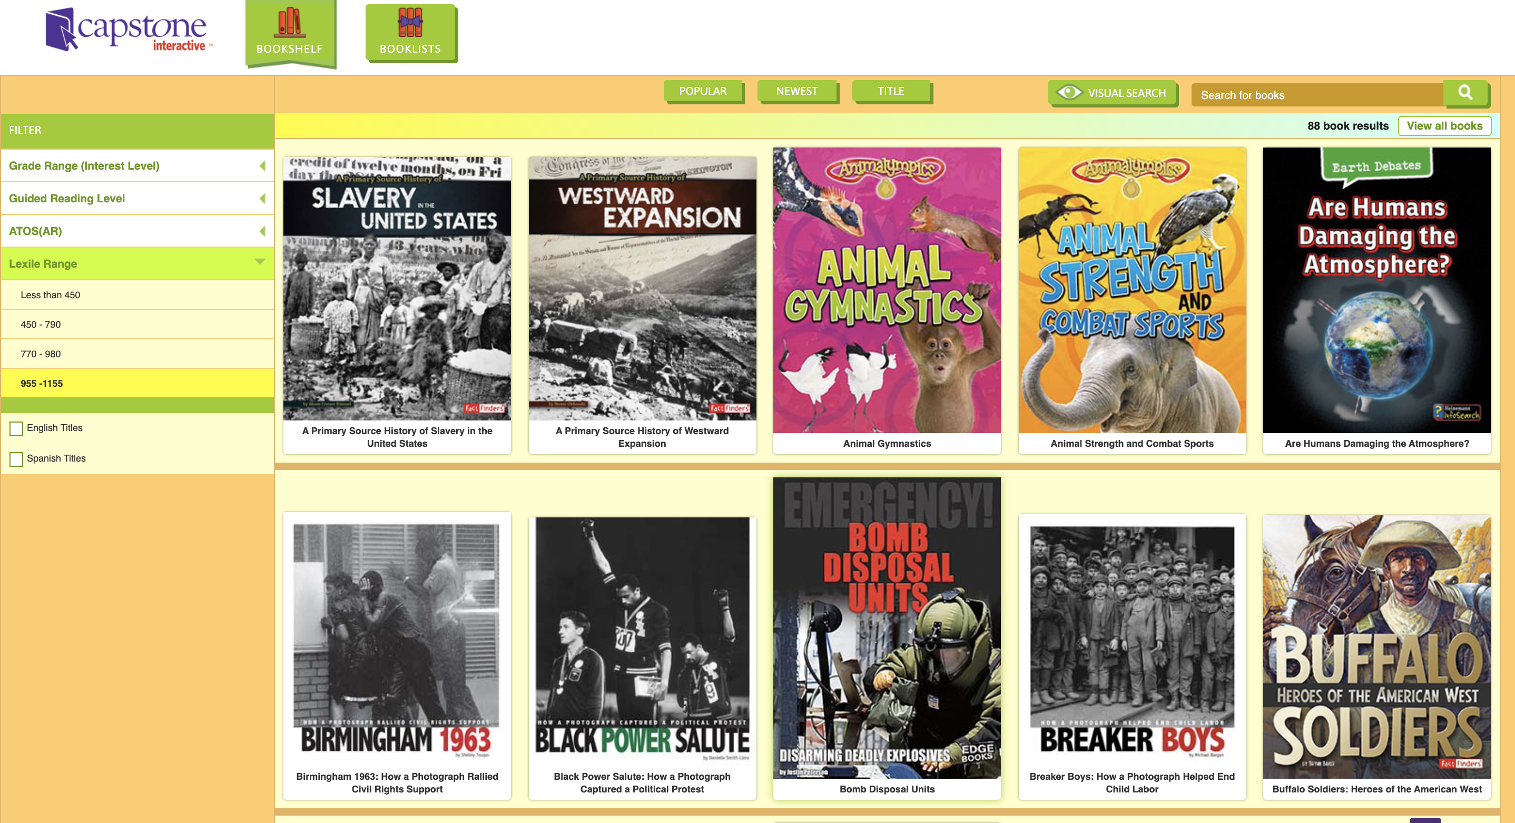Image resolution: width=1515 pixels, height=823 pixels.
Task: Open Bomb Disposal Units book cover
Action: (x=887, y=628)
